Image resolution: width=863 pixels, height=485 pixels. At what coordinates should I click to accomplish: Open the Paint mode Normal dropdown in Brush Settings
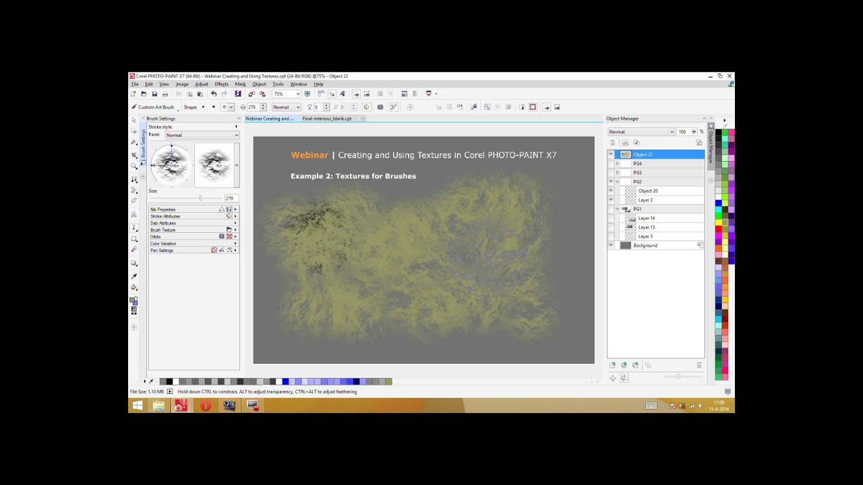[x=202, y=135]
